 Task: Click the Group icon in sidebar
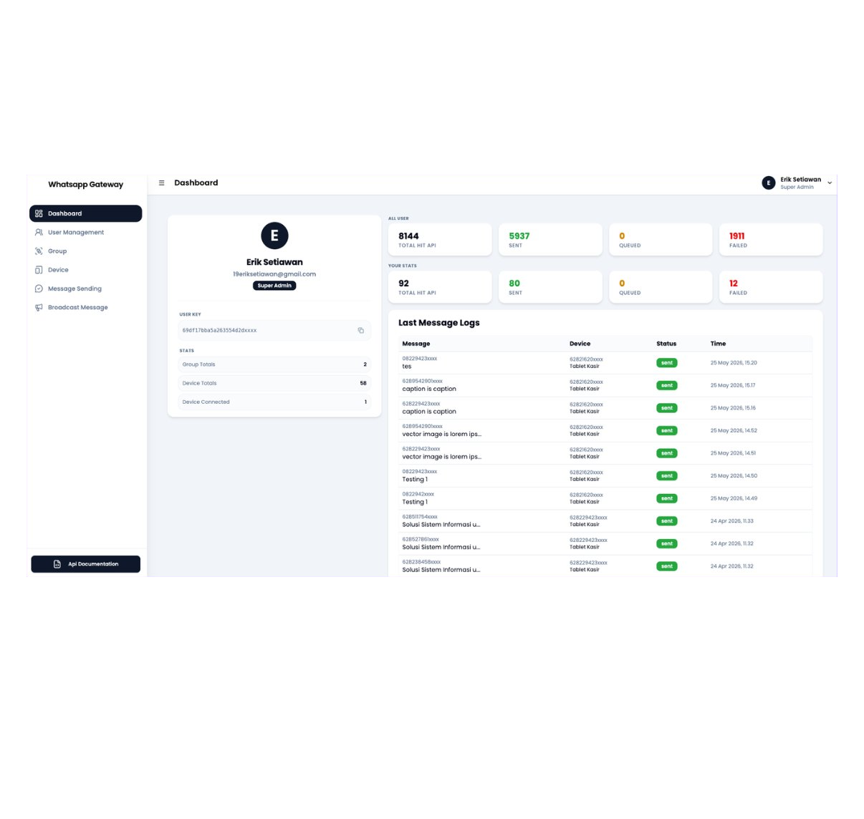tap(39, 251)
